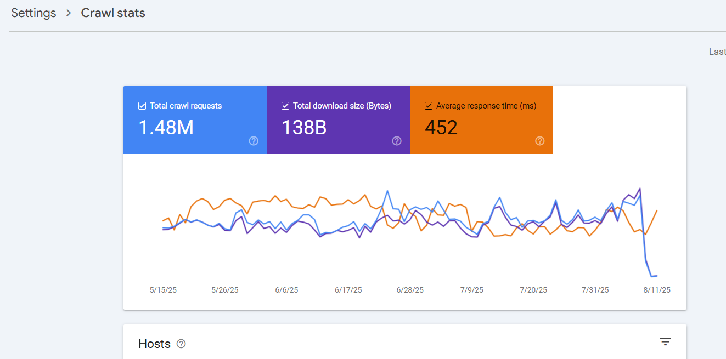726x359 pixels.
Task: Click the breadcrumb chevron after Settings
Action: [69, 13]
